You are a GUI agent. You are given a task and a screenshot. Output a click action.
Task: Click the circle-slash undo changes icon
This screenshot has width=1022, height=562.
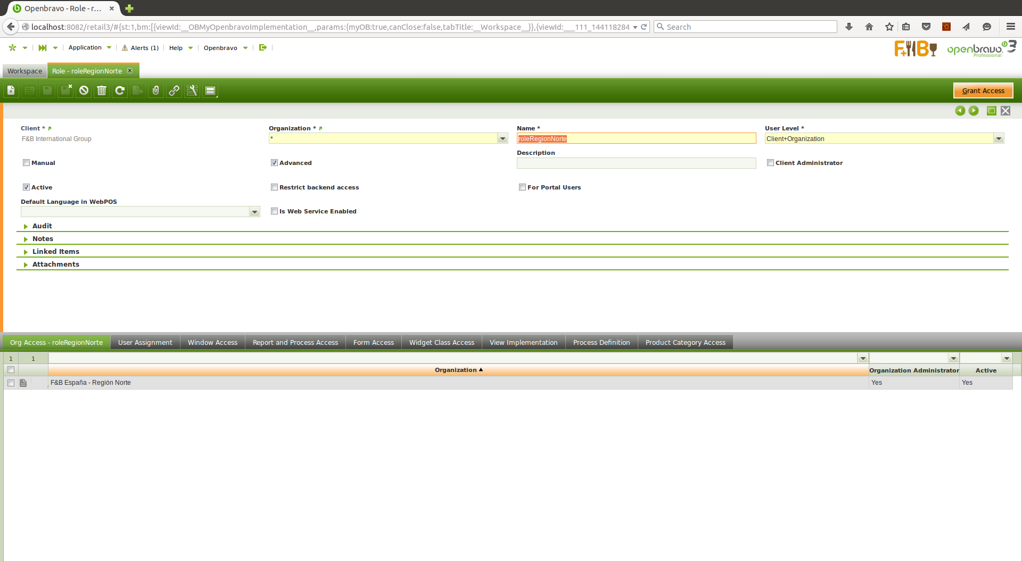tap(84, 90)
